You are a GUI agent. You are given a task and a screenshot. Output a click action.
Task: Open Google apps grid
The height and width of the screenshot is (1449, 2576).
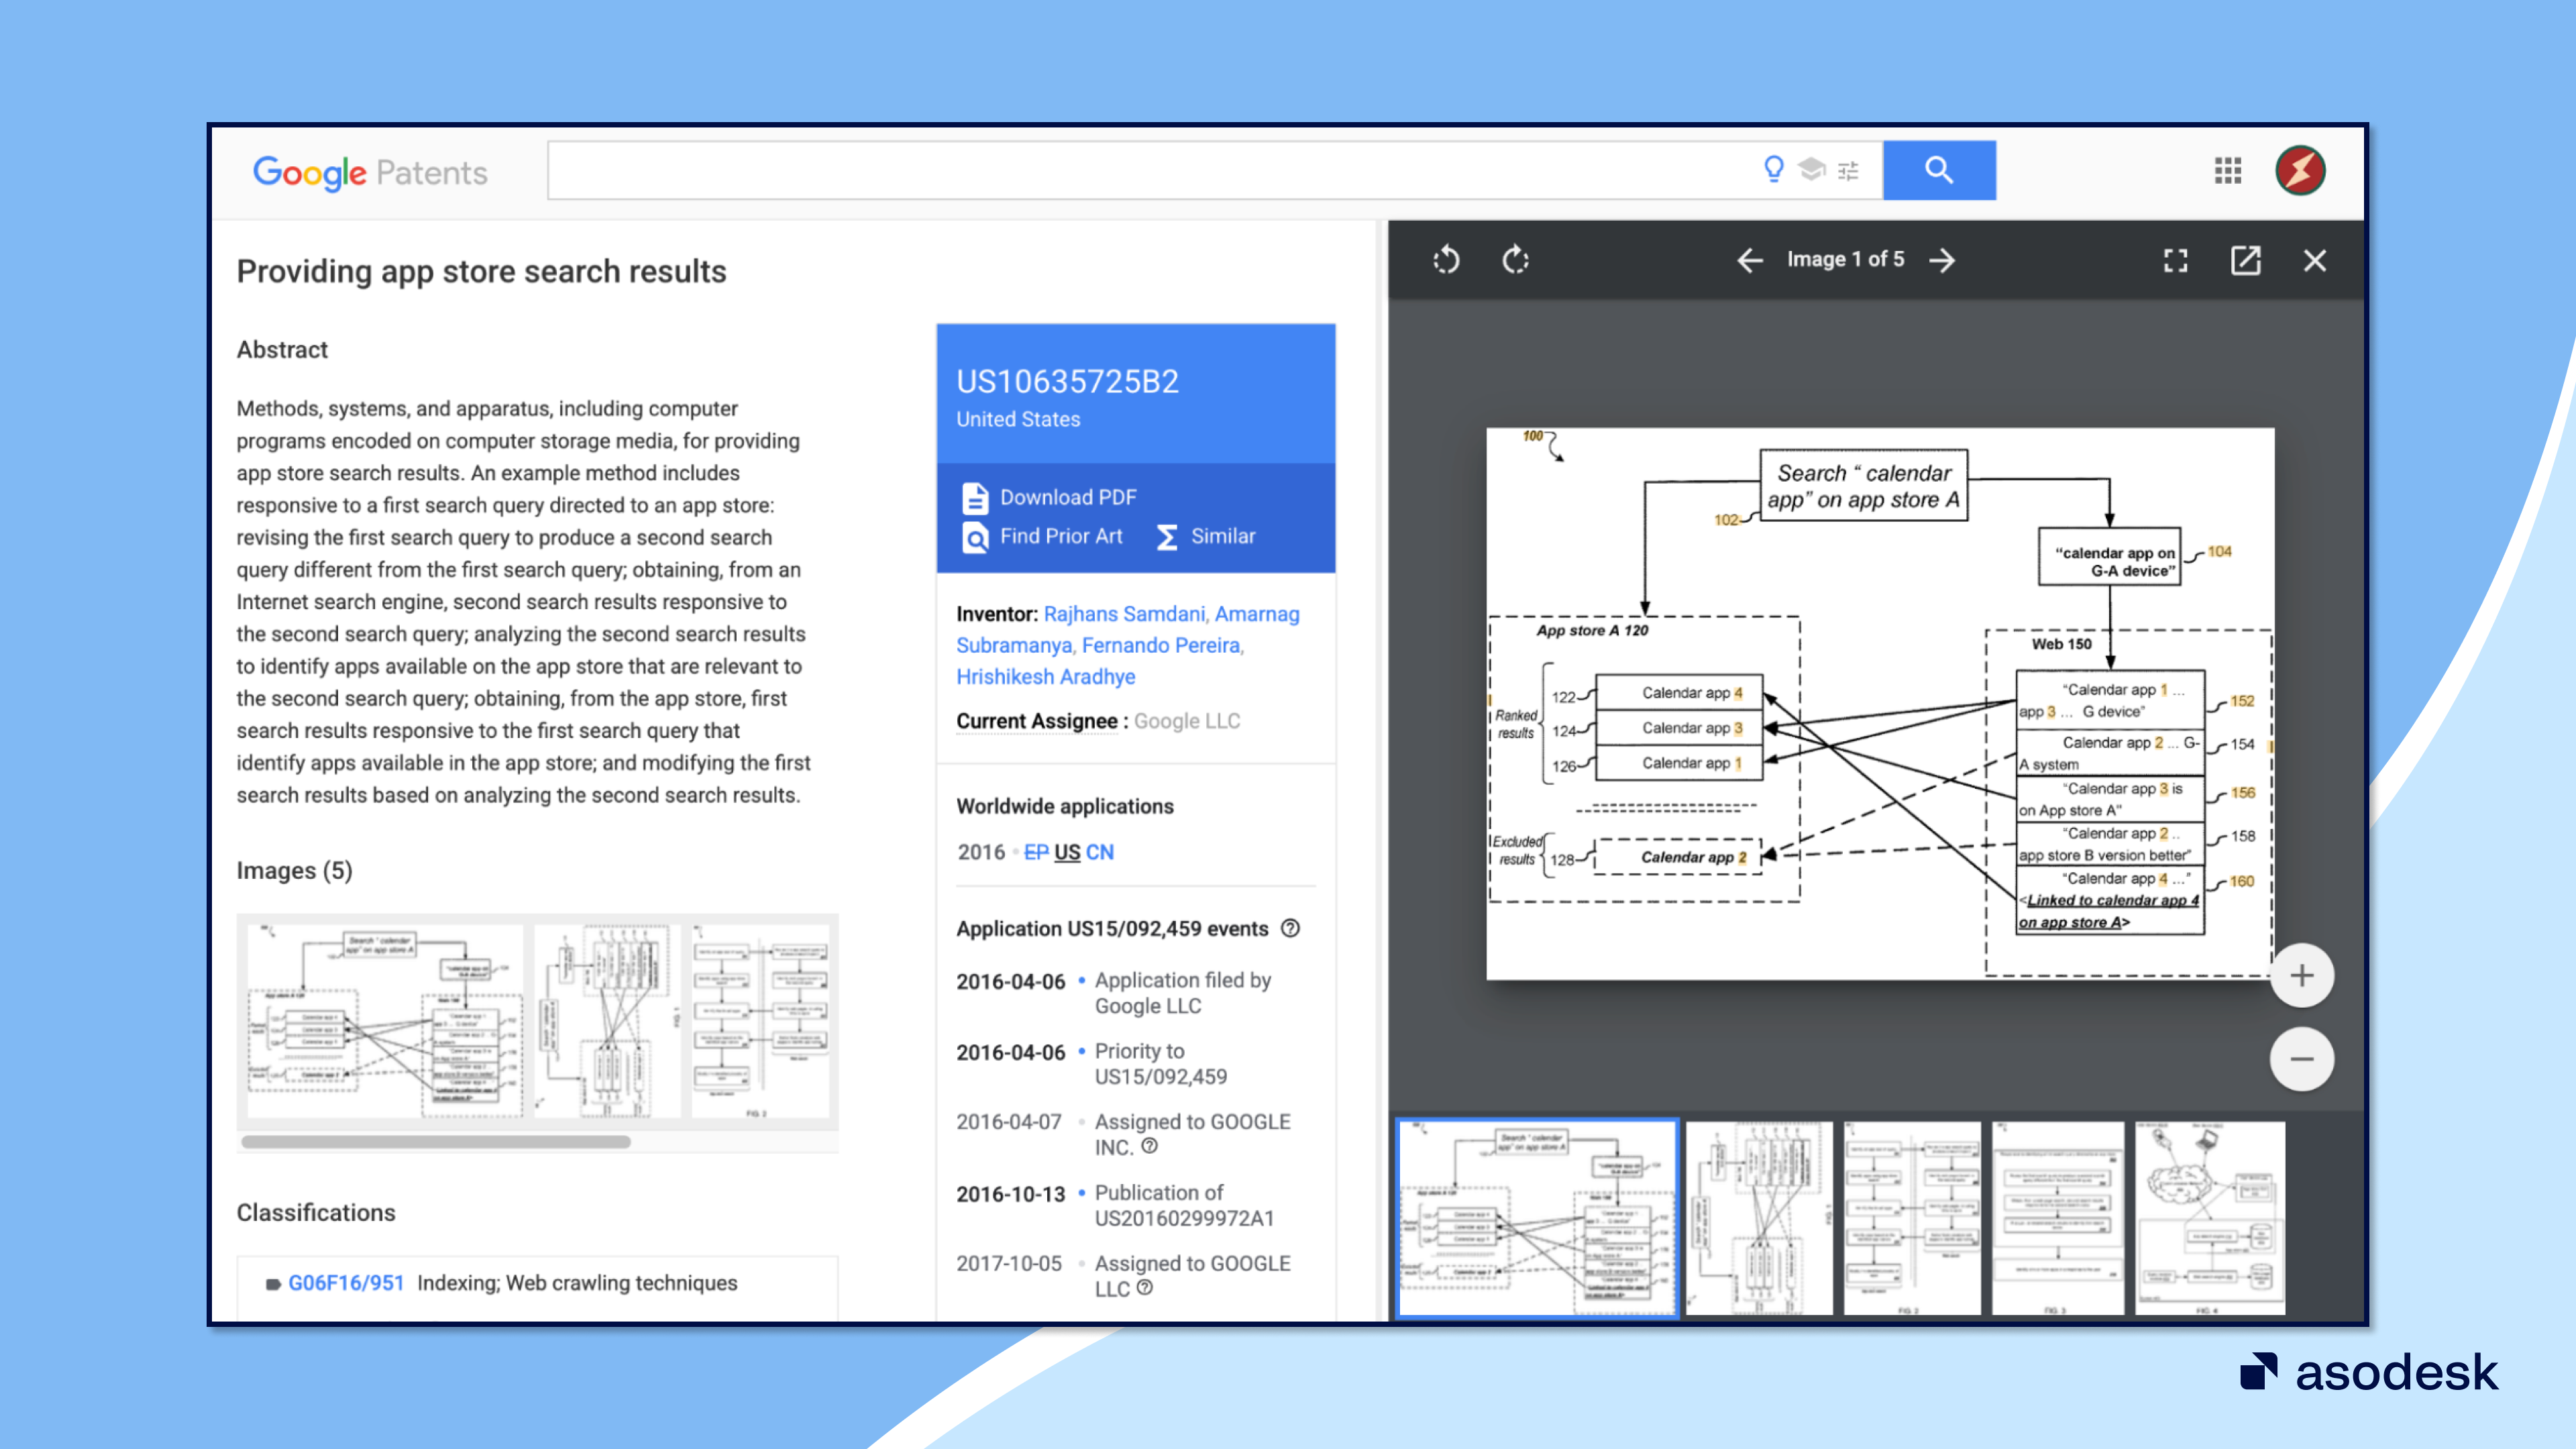click(2227, 170)
